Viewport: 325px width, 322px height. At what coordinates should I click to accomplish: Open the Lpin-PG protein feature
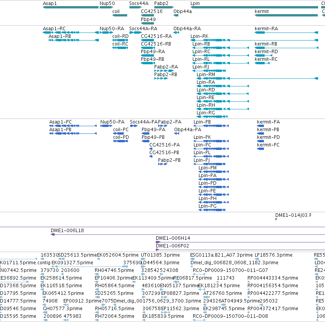(212, 210)
